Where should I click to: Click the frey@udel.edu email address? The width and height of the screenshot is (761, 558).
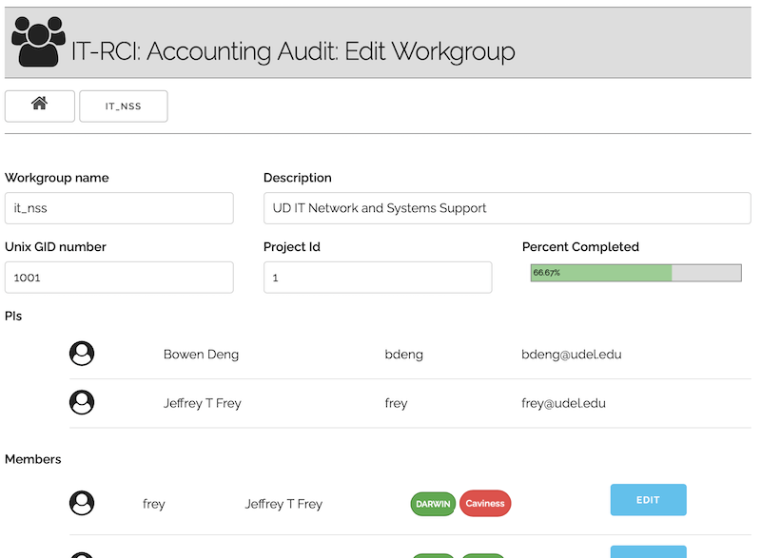tap(563, 403)
